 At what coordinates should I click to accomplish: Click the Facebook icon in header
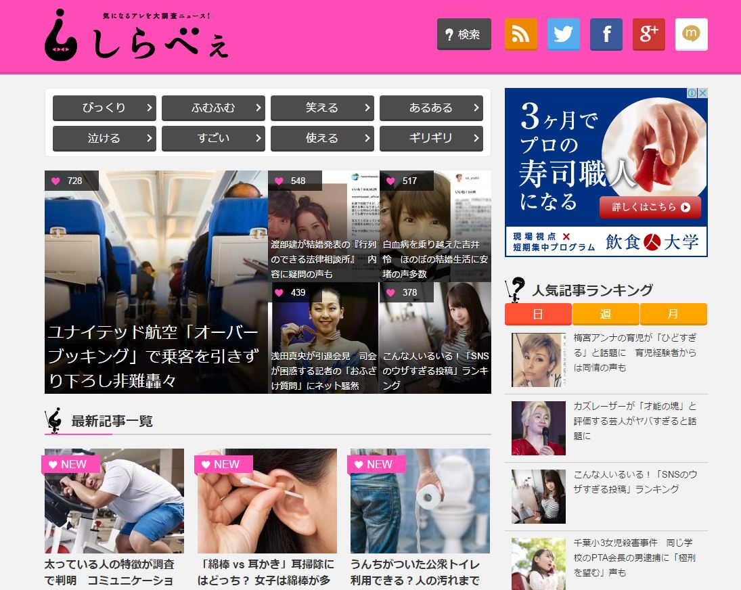606,34
